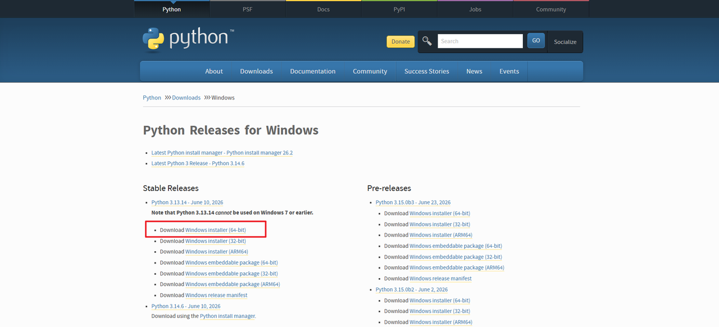Viewport: 719px width, 327px height.
Task: Open Events in navigation bar
Action: pos(509,71)
